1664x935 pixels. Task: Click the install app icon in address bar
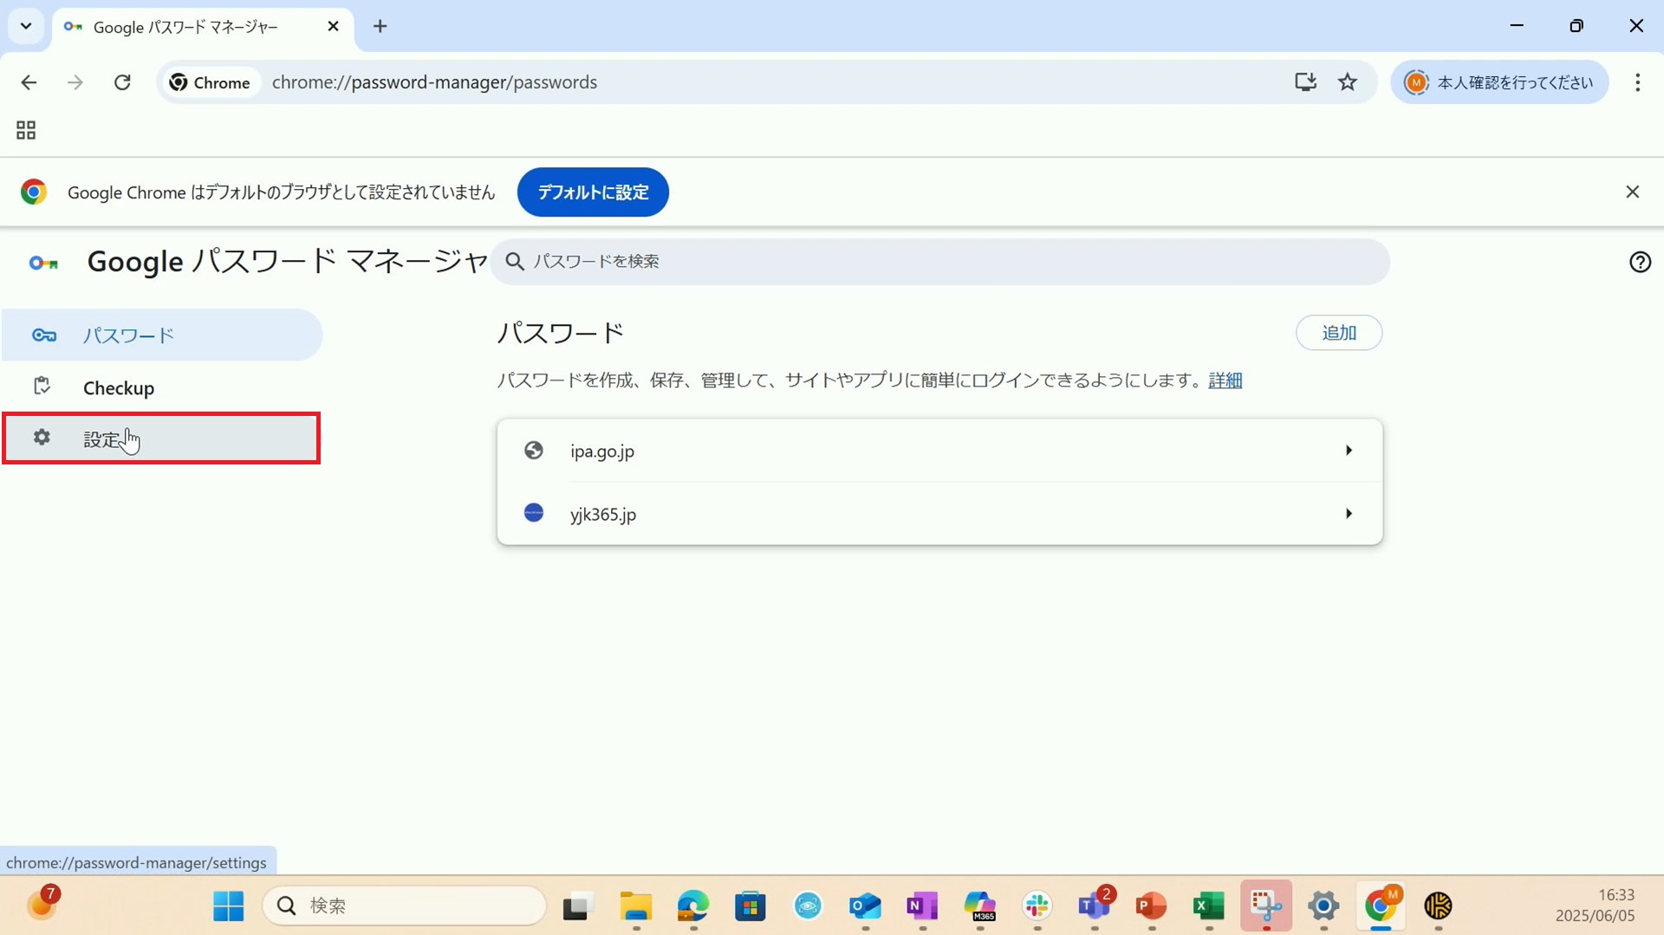pyautogui.click(x=1305, y=82)
